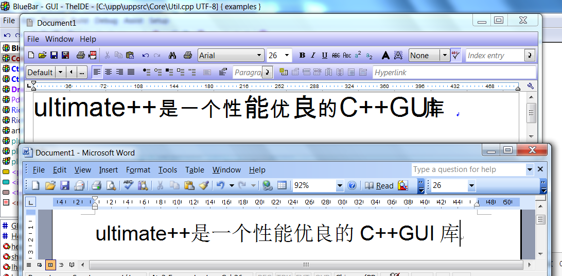Click the Format Painter brush in Word
This screenshot has height=276, width=562.
(x=203, y=185)
